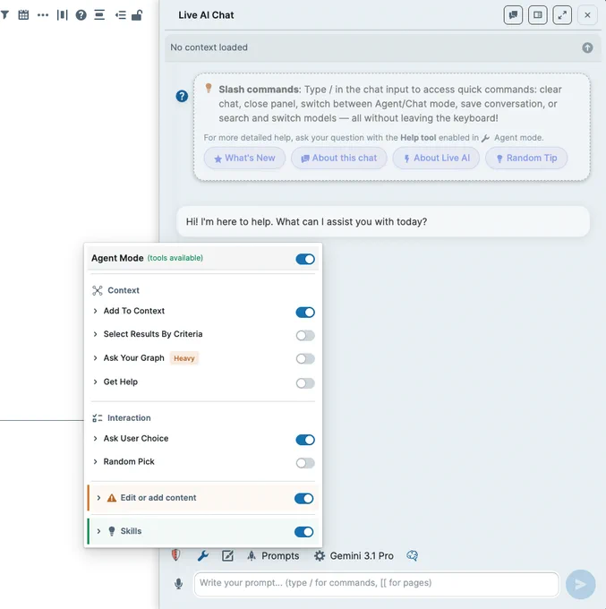
Task: Click the shield icon in chat toolbar
Action: click(x=175, y=555)
